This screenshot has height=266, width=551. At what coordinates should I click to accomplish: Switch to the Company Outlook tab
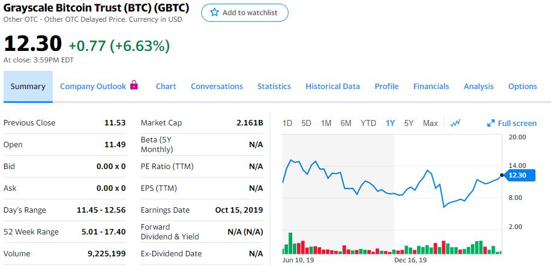[x=93, y=87]
